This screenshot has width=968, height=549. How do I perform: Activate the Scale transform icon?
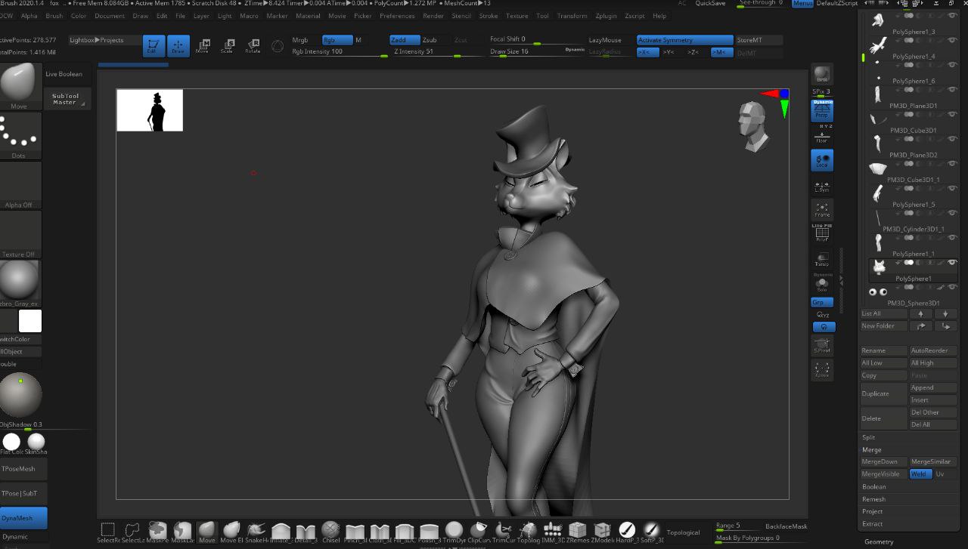(x=227, y=46)
